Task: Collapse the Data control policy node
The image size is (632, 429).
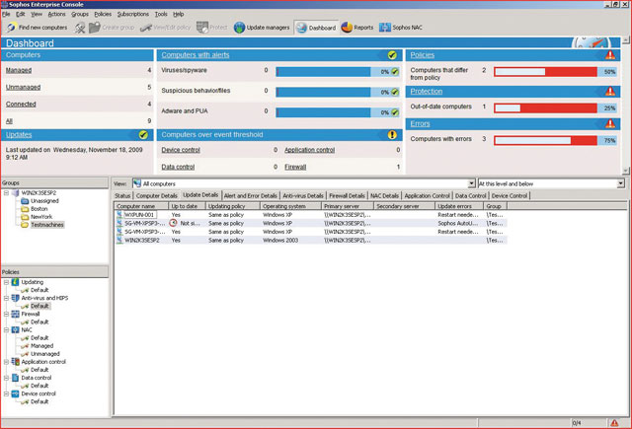Action: pos(7,378)
